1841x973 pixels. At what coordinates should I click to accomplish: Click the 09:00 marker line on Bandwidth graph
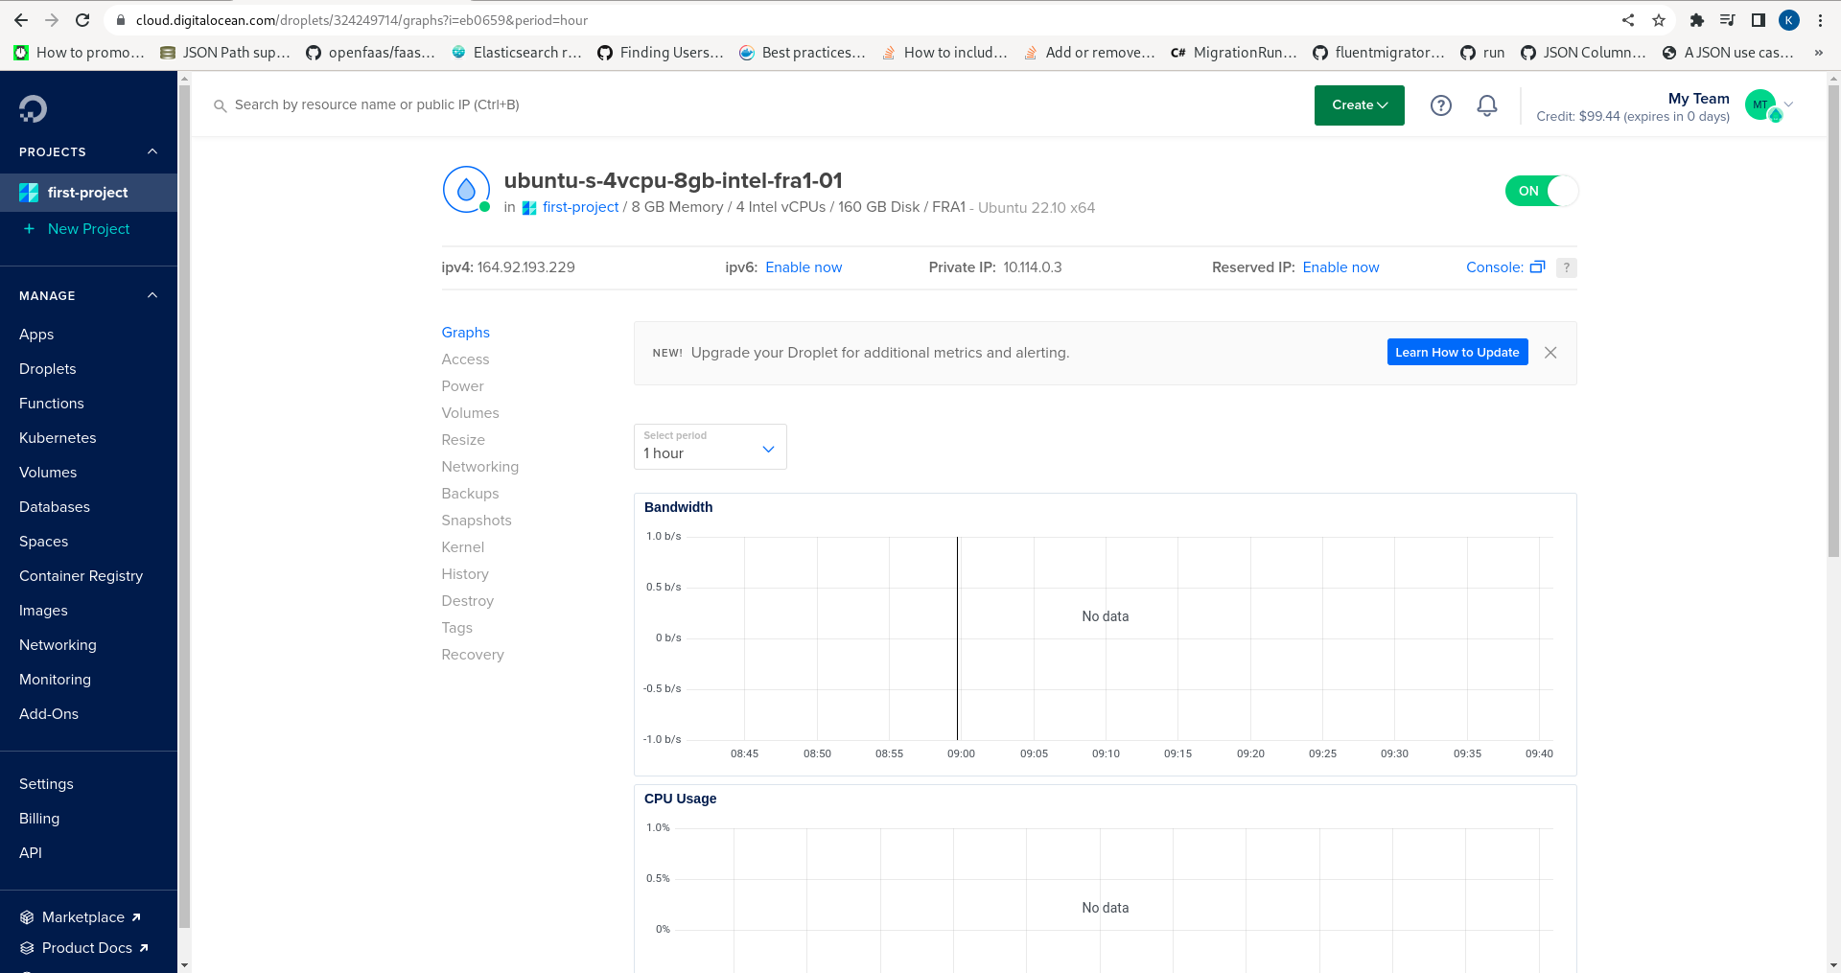click(x=957, y=638)
